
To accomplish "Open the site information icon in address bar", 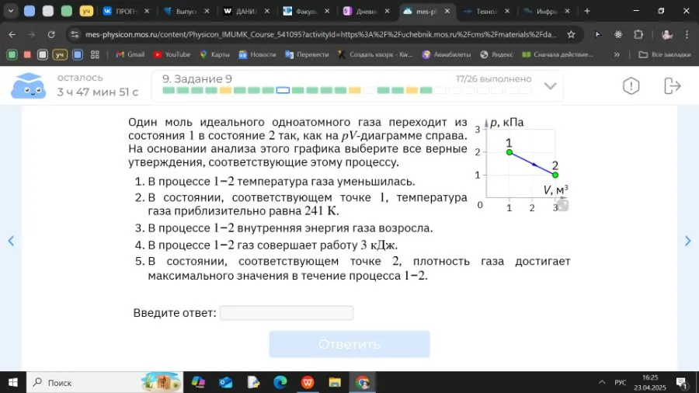I will point(75,34).
